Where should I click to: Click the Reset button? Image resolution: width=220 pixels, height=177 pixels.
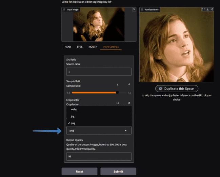(x=79, y=172)
